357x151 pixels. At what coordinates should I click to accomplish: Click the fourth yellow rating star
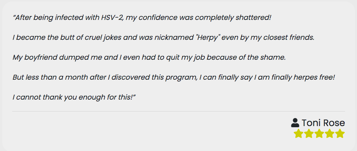tap(330, 133)
